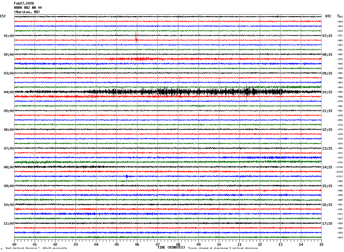The width and height of the screenshot is (344, 252).
Task: Click the UTC timezone heading
Action: tap(328, 16)
